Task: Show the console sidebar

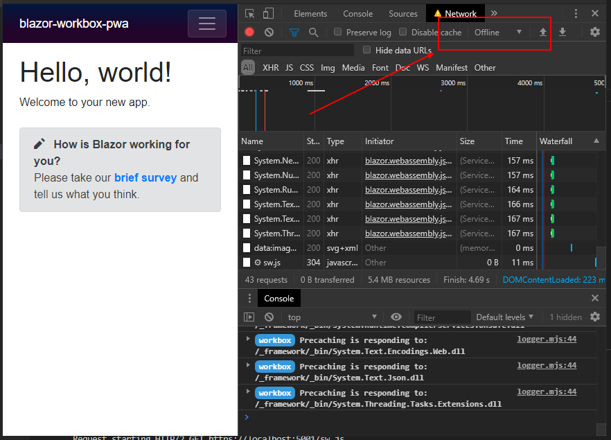Action: [x=249, y=317]
